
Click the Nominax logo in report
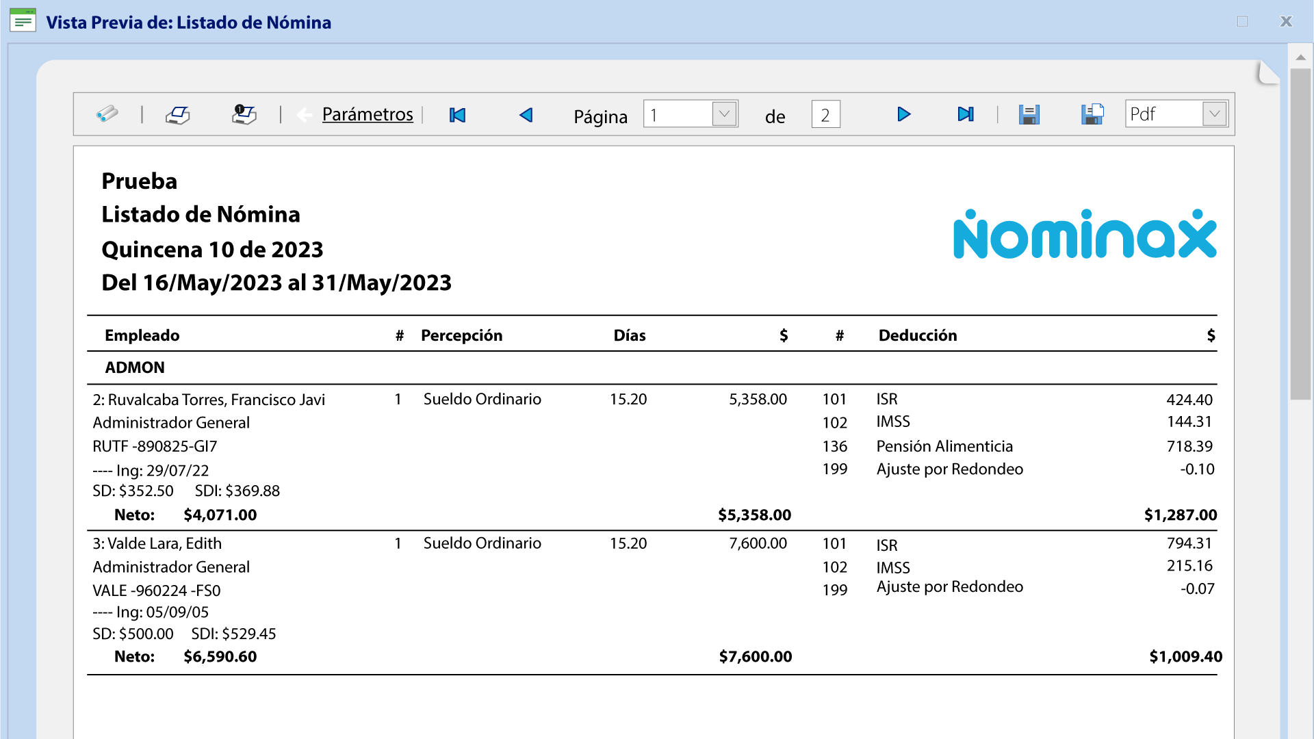pos(1085,235)
